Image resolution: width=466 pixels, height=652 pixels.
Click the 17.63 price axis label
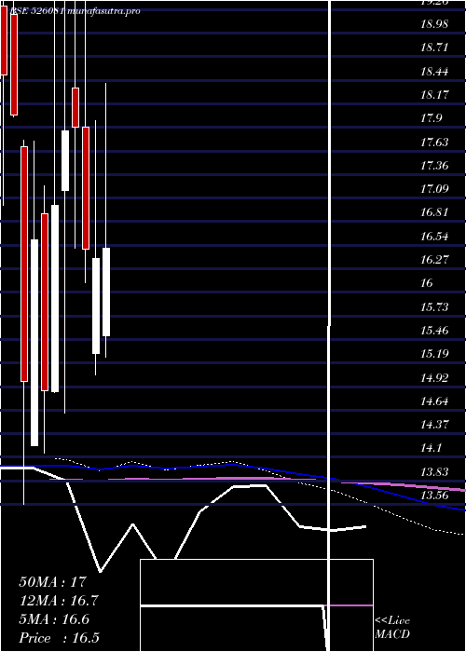coord(434,143)
